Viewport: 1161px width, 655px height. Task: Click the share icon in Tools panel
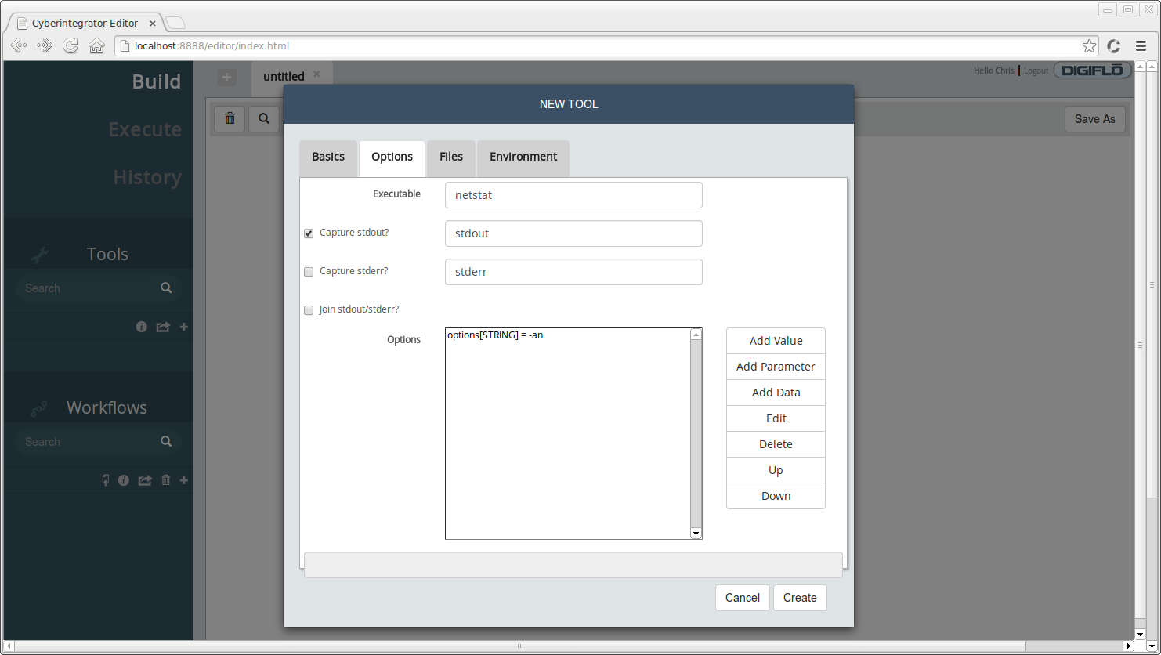coord(163,327)
